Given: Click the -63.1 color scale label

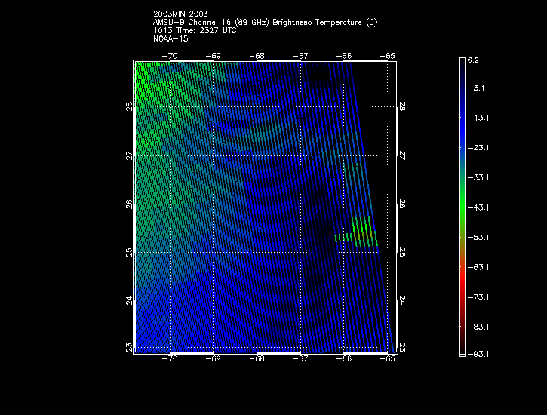Looking at the screenshot, I should (x=477, y=267).
